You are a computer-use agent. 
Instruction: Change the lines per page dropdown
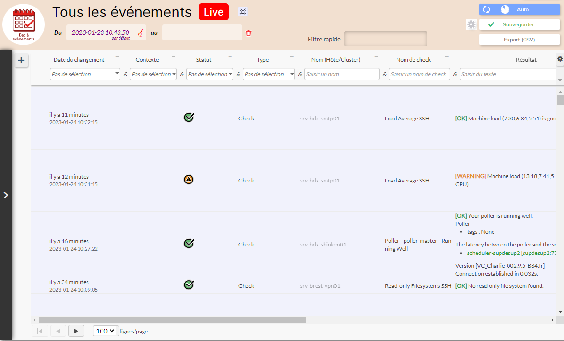coord(105,331)
